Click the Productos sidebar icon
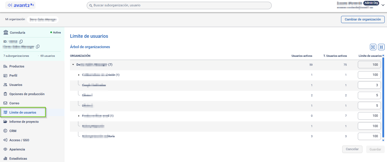The width and height of the screenshot is (387, 162). coord(5,66)
